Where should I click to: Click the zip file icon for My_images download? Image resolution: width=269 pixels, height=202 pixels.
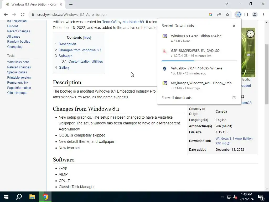[x=165, y=83]
